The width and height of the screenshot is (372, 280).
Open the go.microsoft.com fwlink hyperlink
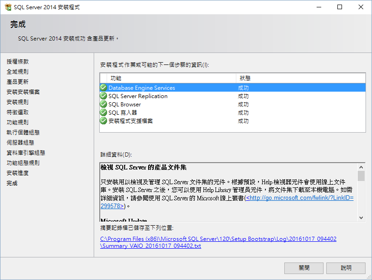(300, 198)
